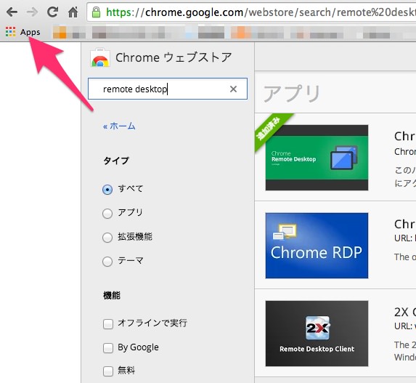Click the Chrome ウェブストア title text
Viewport: 416px width, 383px height.
tap(174, 57)
